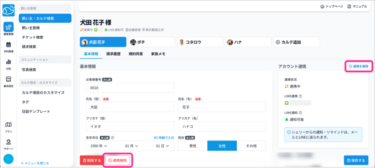Select その他 gender option
This screenshot has width=375, height=168.
click(x=251, y=146)
